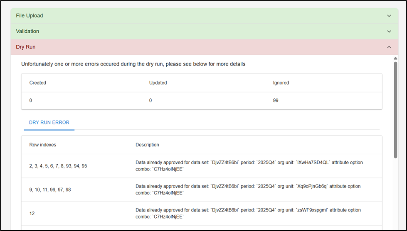Viewport: 407px width, 231px height.
Task: Click the Dry Run header label
Action: [26, 47]
